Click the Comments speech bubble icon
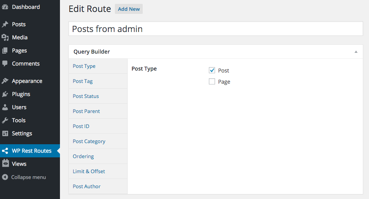Screen dimensions: 369x199 click(5, 64)
